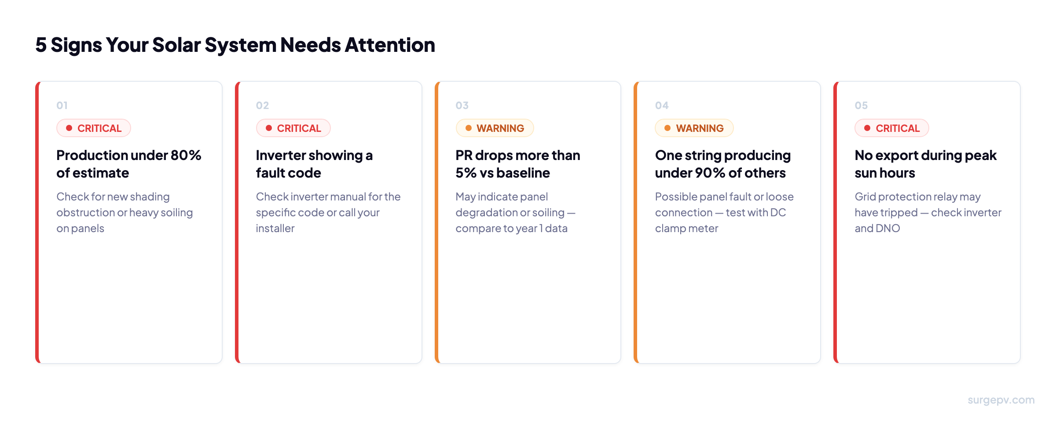Click the "No export during peak sun hours" heading
Image resolution: width=1056 pixels, height=422 pixels.
[925, 164]
